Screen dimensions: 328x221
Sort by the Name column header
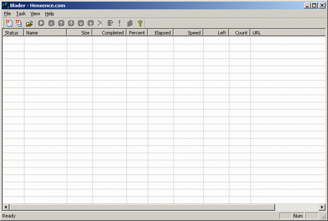[45, 33]
